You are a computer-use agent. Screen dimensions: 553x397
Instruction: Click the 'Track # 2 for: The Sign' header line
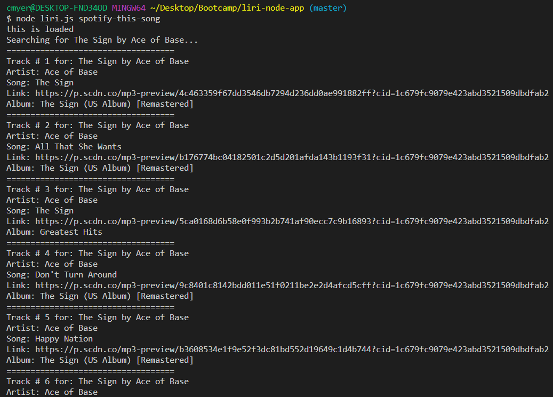coord(98,125)
